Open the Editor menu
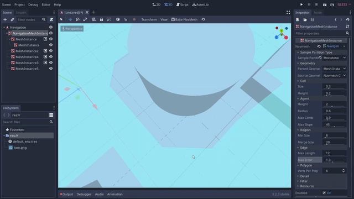Viewport: 354px width, 199px height. coord(46,4)
